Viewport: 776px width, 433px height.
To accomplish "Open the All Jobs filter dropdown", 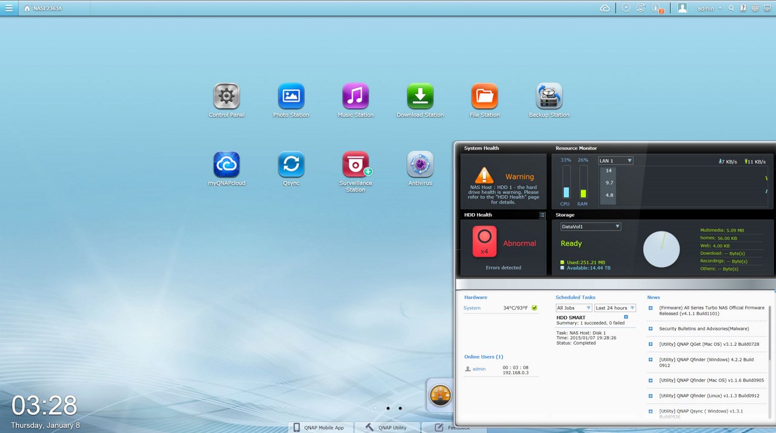I will pos(574,308).
